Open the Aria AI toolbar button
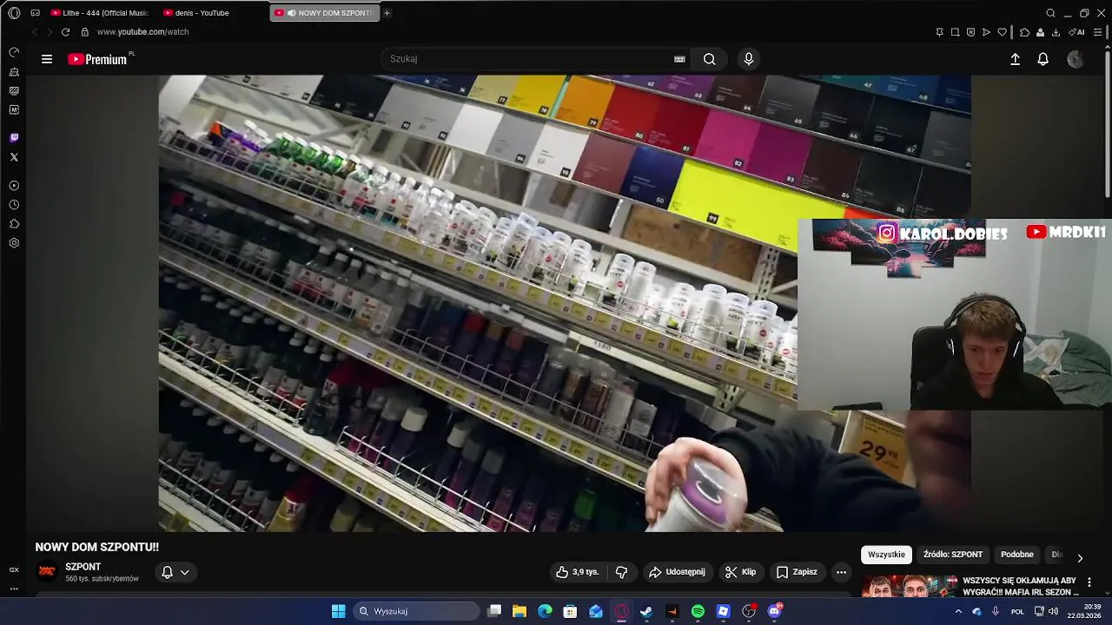Viewport: 1112px width, 625px height. [1077, 32]
